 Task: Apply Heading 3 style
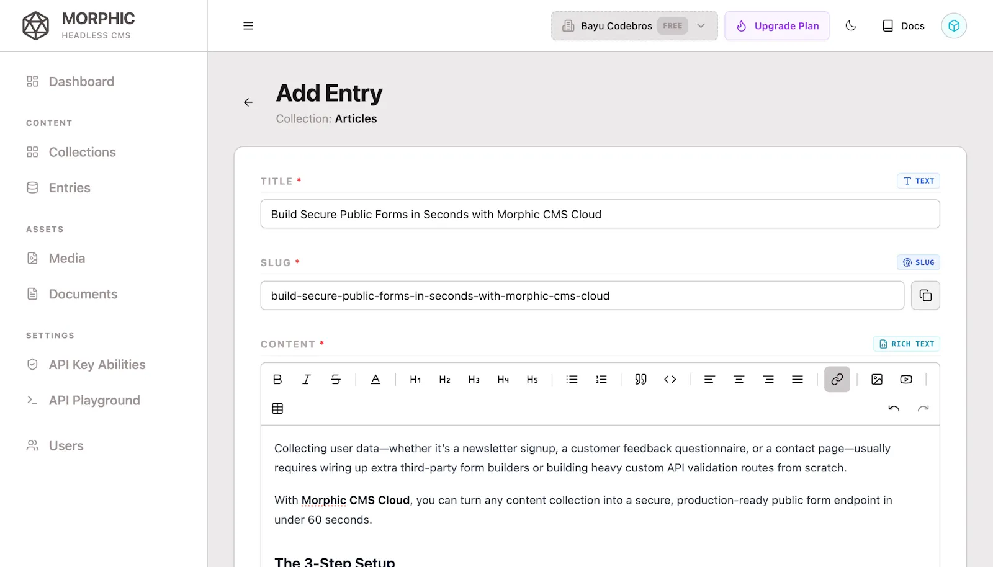pos(474,379)
